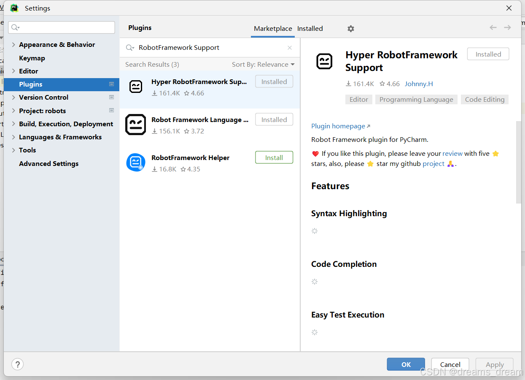Select the RobotFramework Helper plugin row
Screen dimensions: 525x380
pos(210,163)
